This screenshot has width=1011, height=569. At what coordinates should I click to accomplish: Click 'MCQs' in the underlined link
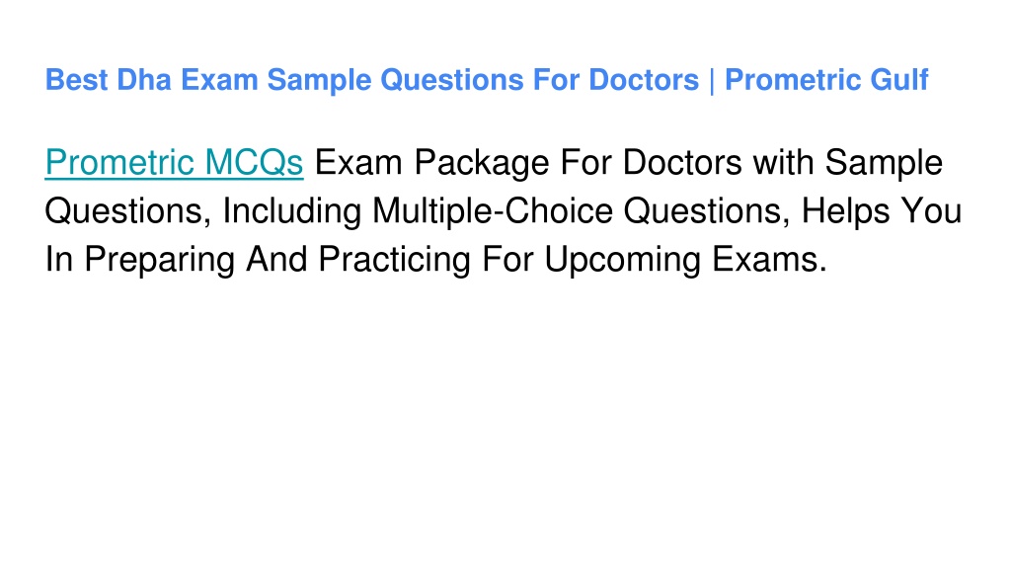tap(254, 162)
